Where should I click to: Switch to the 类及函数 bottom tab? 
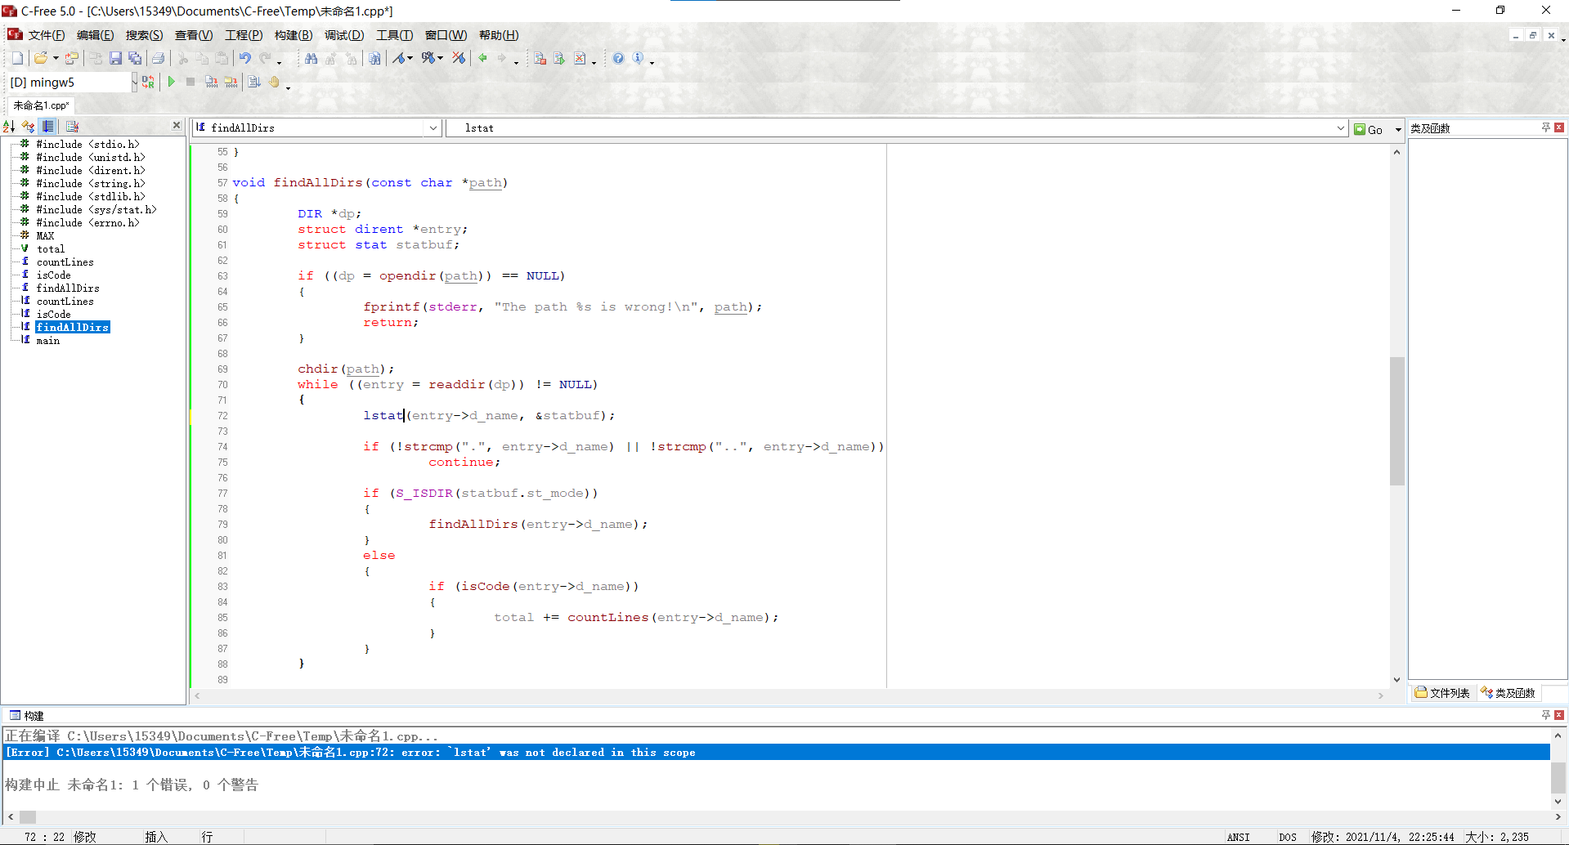1508,693
